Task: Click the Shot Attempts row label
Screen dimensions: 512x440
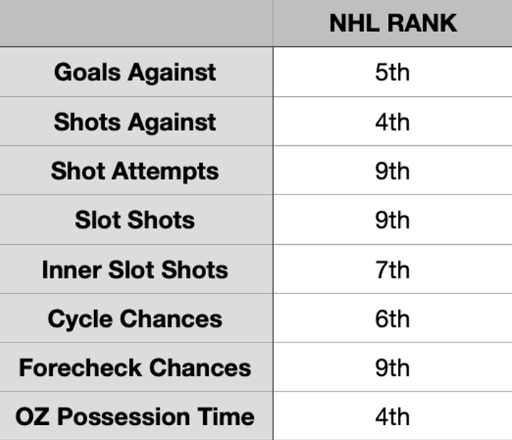Action: click(135, 171)
